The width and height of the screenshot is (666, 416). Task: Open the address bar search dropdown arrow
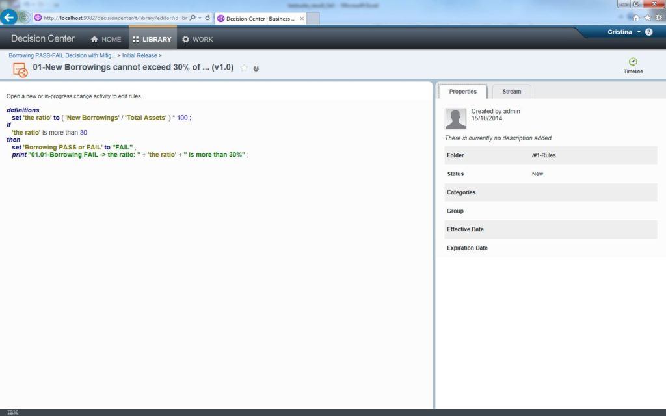point(199,18)
